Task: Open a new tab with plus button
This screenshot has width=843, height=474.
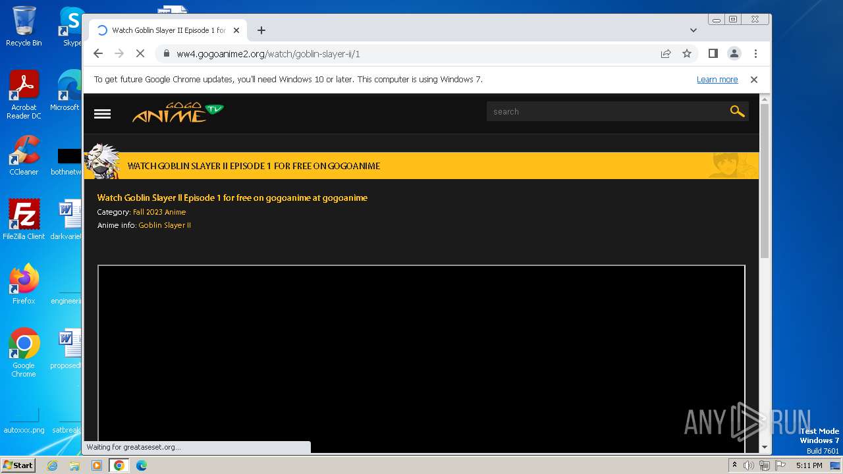Action: [x=261, y=30]
